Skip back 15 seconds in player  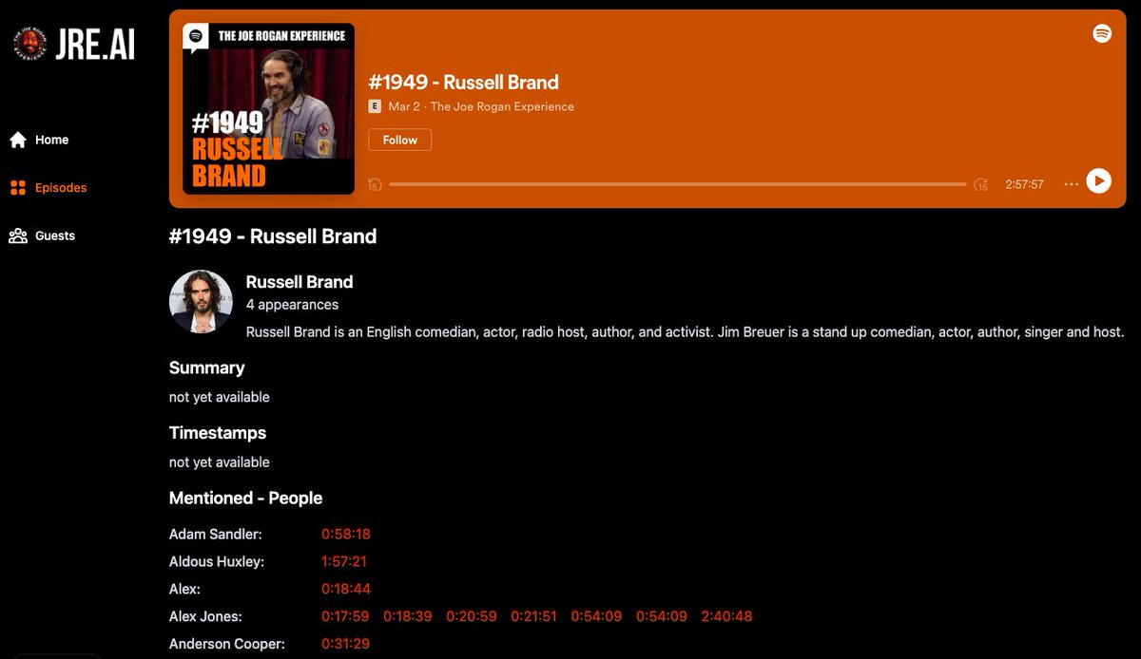[x=375, y=184]
